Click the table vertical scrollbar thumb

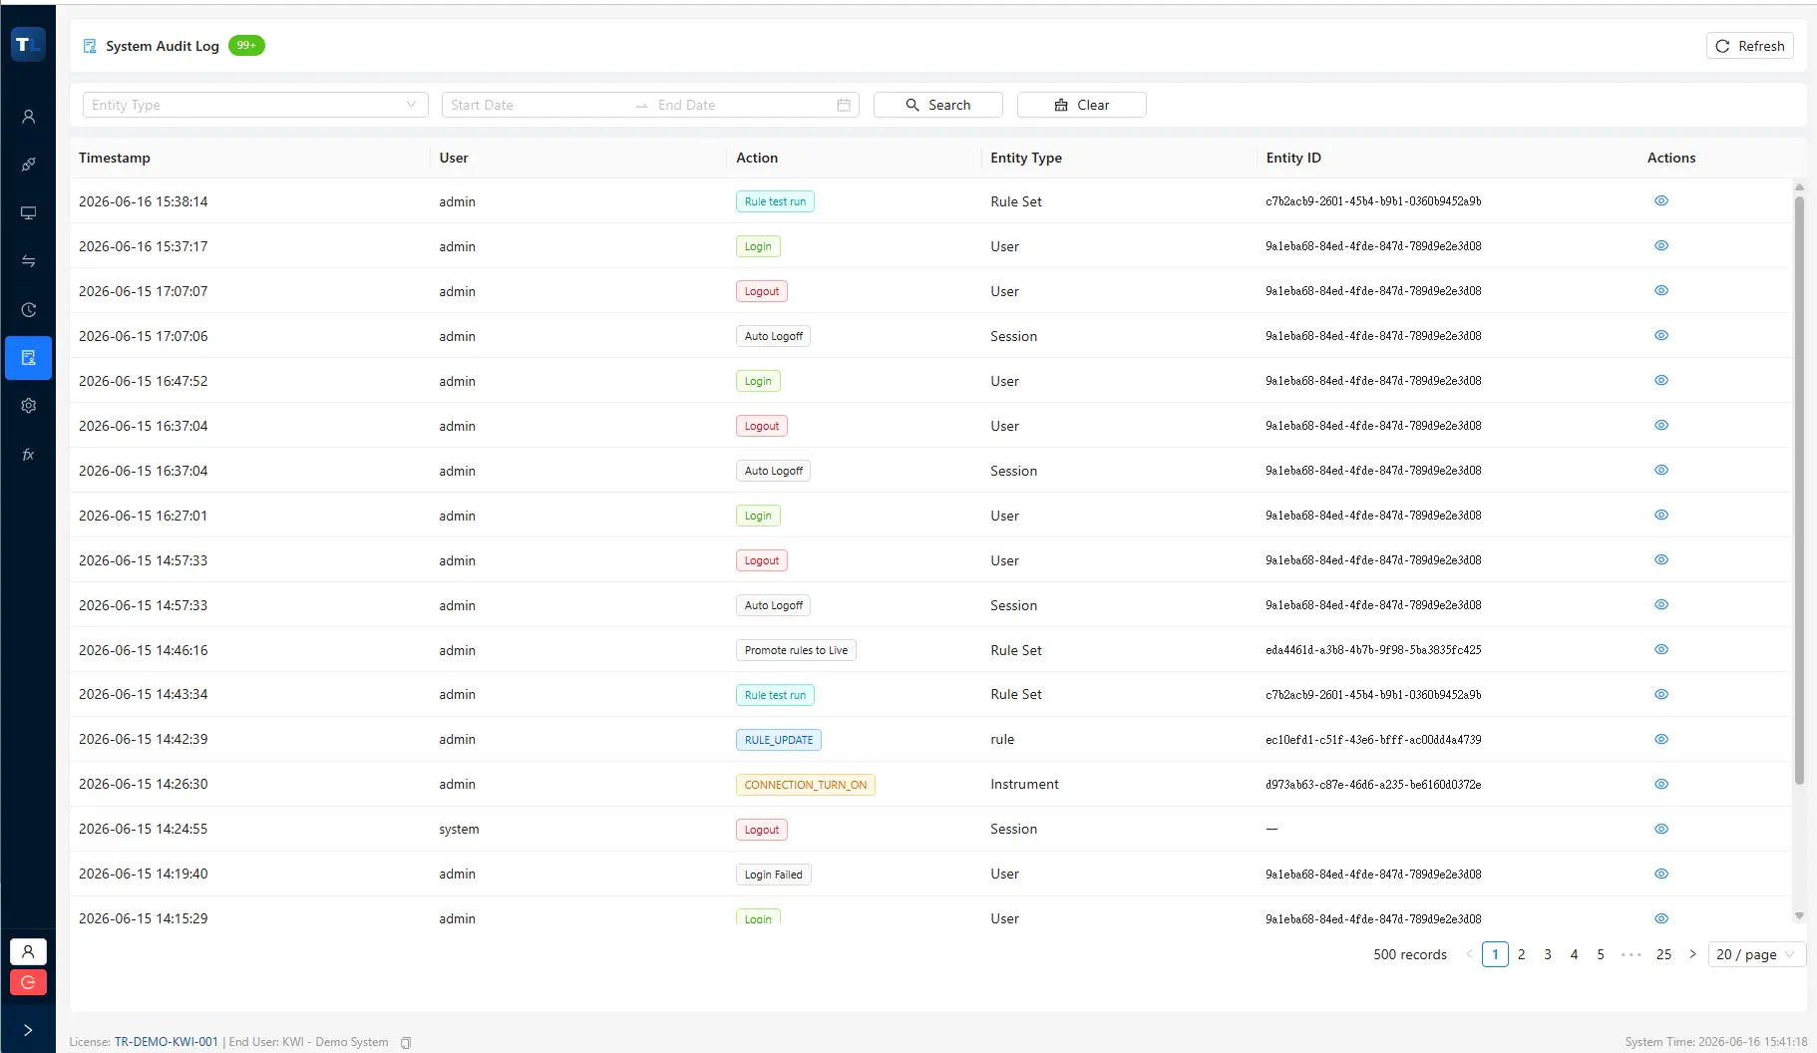tap(1799, 489)
